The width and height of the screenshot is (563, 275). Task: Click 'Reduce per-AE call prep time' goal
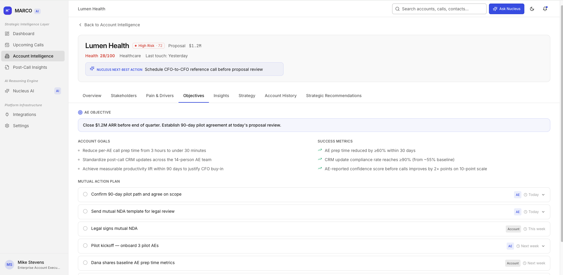(x=144, y=150)
